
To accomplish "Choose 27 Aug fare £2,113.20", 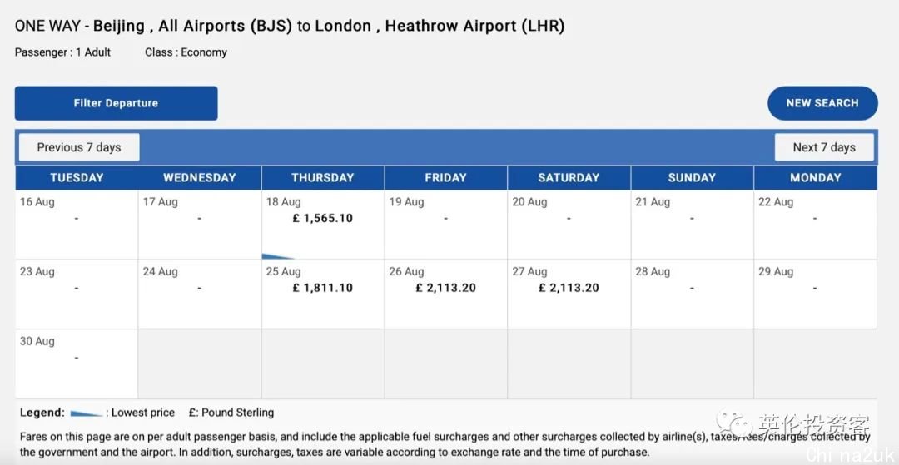I will click(569, 288).
